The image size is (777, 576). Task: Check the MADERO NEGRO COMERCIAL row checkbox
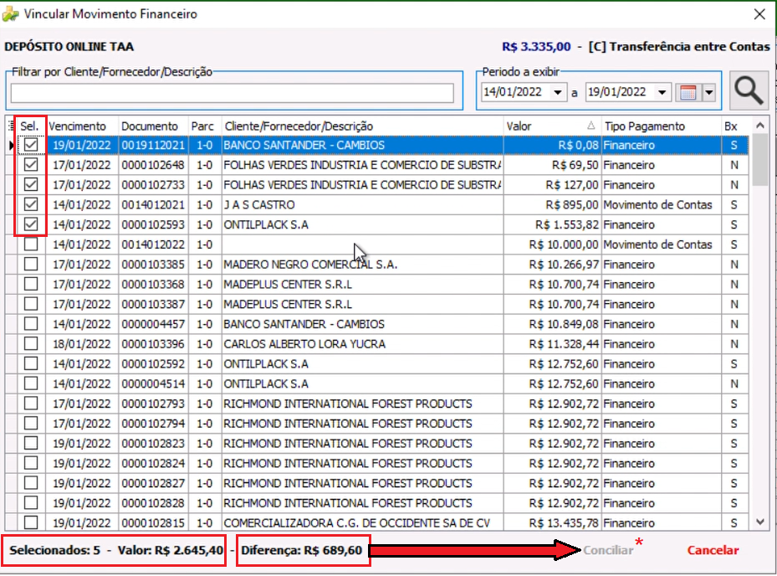point(31,264)
